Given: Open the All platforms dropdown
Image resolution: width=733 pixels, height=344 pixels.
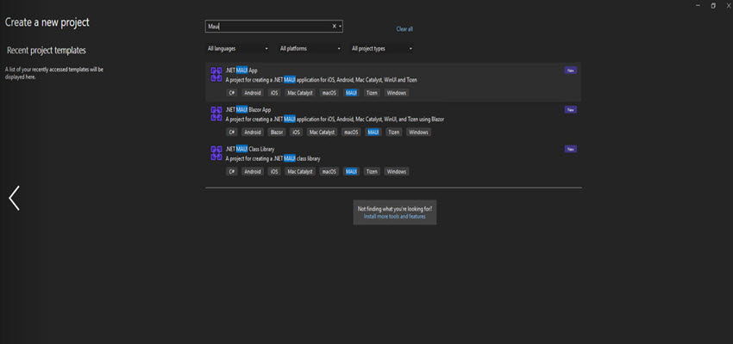Looking at the screenshot, I should pyautogui.click(x=310, y=48).
